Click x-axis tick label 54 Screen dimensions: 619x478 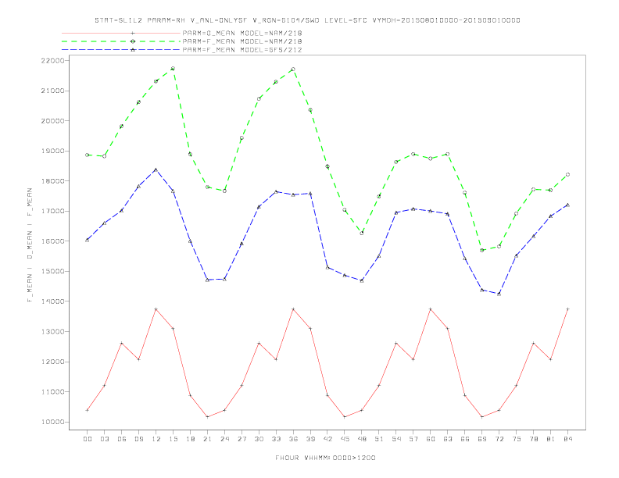coord(396,439)
